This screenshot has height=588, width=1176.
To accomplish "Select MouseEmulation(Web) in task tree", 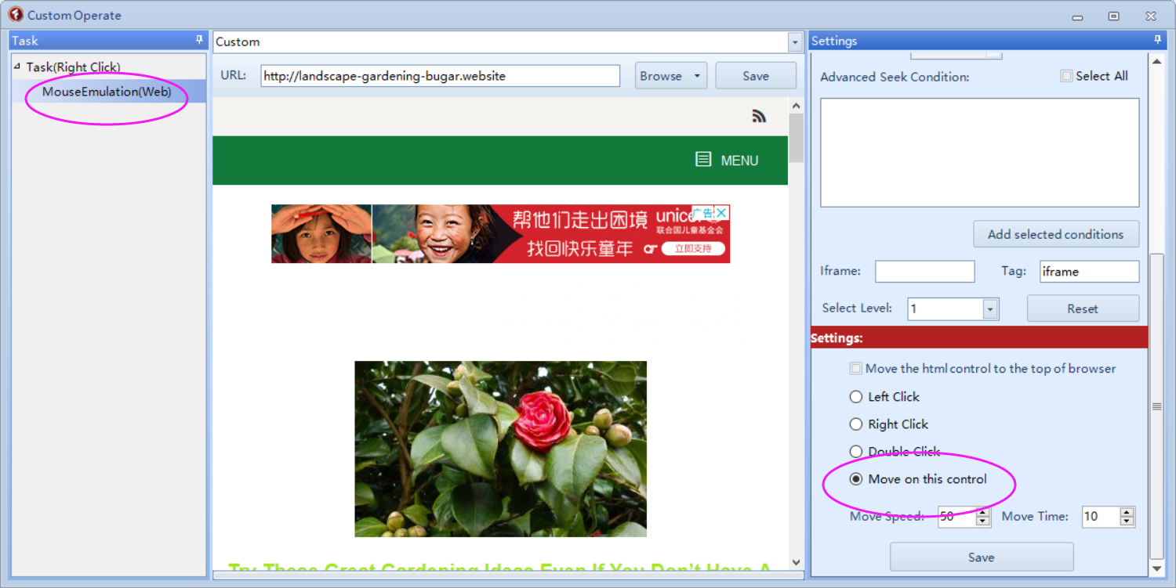I will point(107,92).
